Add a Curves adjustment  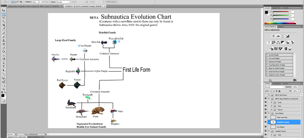coord(283,36)
